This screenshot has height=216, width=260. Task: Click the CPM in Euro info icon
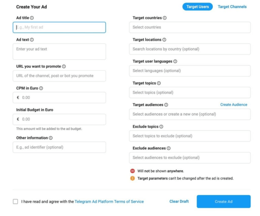click(x=41, y=88)
